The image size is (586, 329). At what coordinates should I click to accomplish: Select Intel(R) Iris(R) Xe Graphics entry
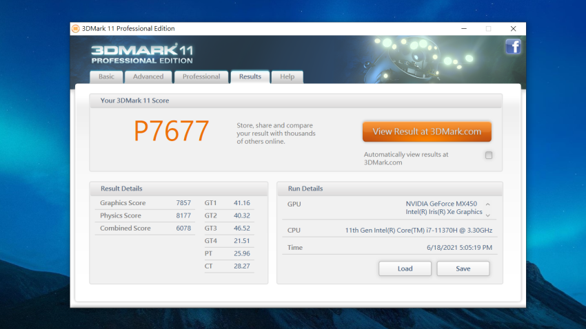tap(444, 212)
